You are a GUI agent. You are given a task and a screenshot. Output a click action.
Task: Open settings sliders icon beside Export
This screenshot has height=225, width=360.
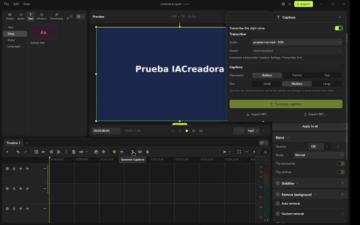point(290,4)
